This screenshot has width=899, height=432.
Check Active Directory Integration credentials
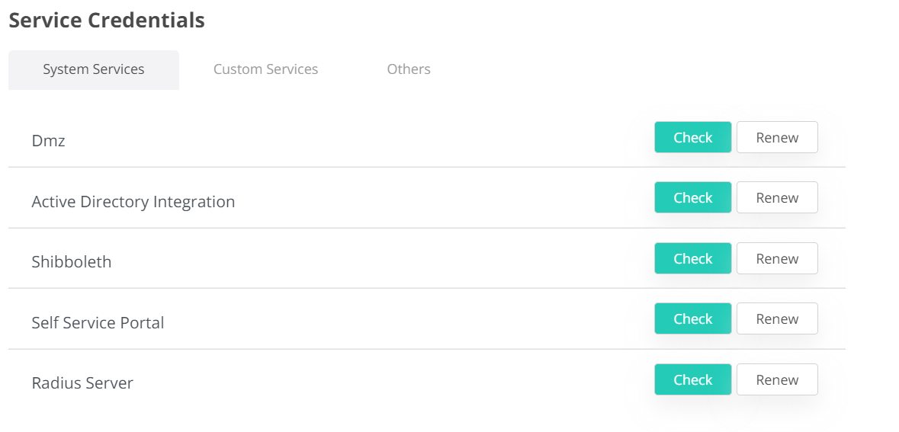692,198
